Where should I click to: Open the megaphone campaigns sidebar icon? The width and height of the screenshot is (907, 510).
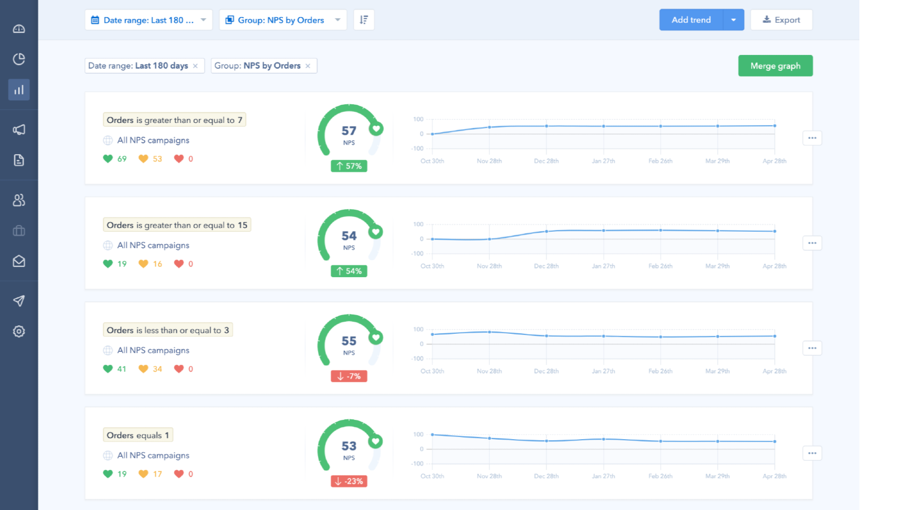click(x=19, y=130)
